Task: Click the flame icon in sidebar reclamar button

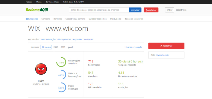Action: coord(161,46)
